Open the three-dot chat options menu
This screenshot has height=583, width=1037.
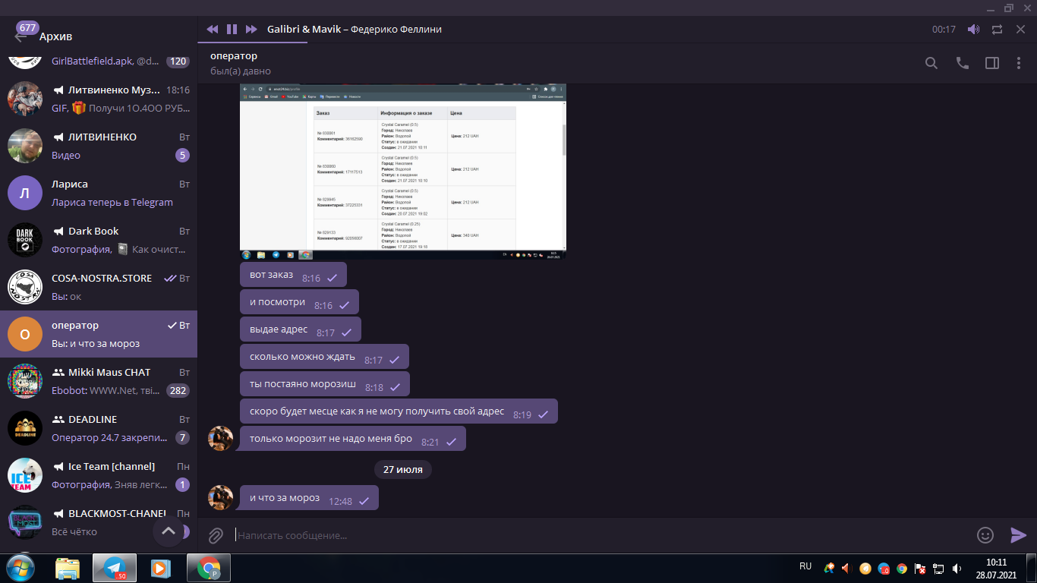point(1019,63)
